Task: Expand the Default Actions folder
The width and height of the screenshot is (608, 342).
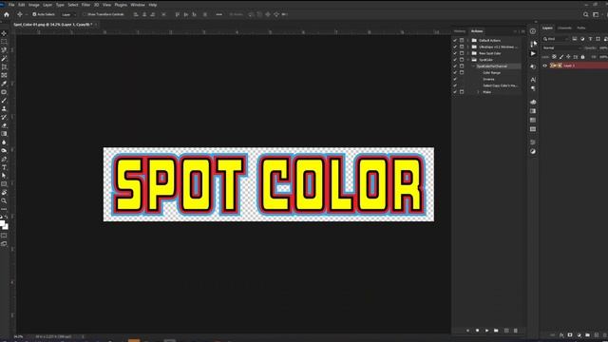Action: [x=468, y=40]
